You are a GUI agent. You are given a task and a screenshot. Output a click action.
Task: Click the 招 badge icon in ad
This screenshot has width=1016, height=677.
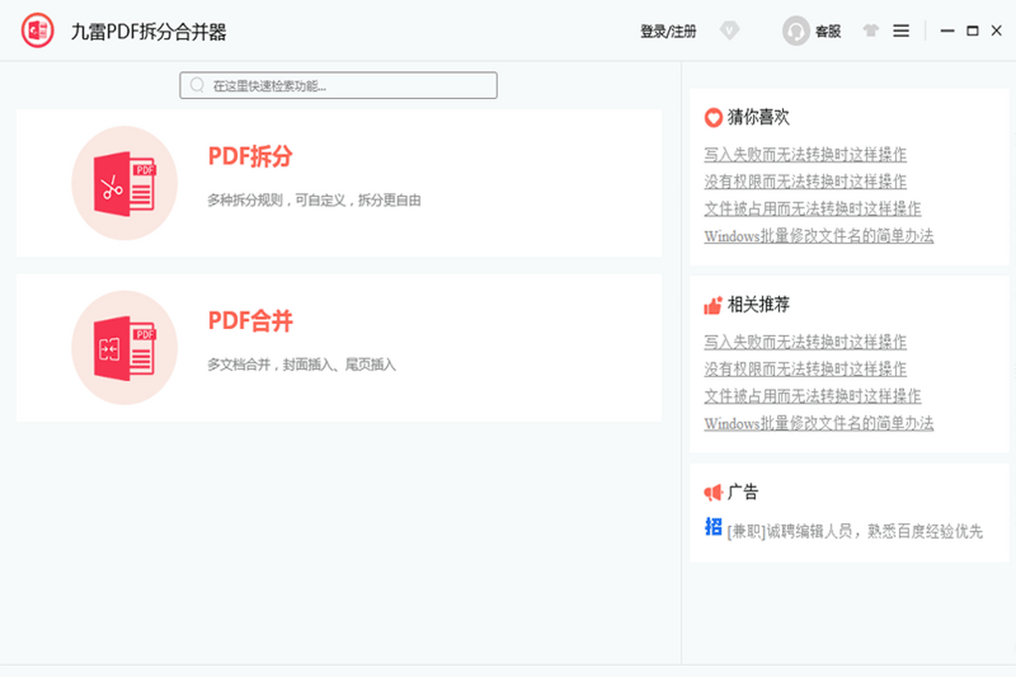click(712, 529)
